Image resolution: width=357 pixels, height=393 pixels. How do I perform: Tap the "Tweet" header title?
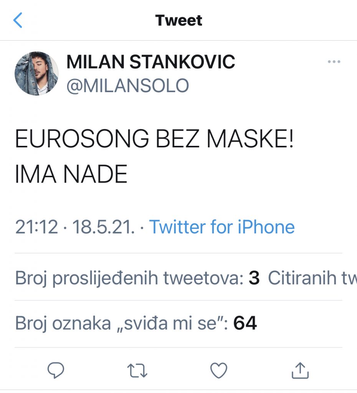tap(178, 20)
